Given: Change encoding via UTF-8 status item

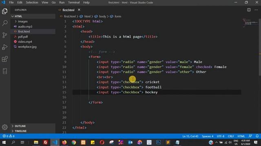Looking at the screenshot, I should 220,136.
